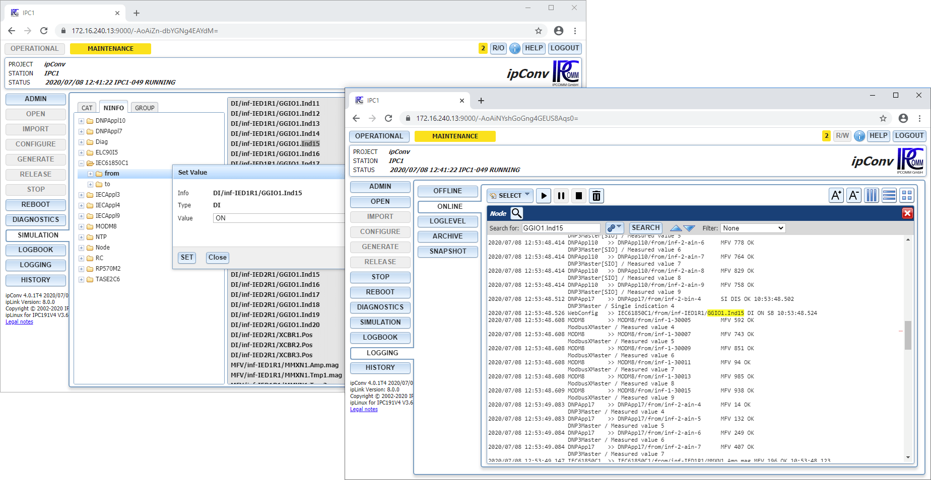931x480 pixels.
Task: Toggle R/W access mode in front window
Action: pyautogui.click(x=842, y=136)
